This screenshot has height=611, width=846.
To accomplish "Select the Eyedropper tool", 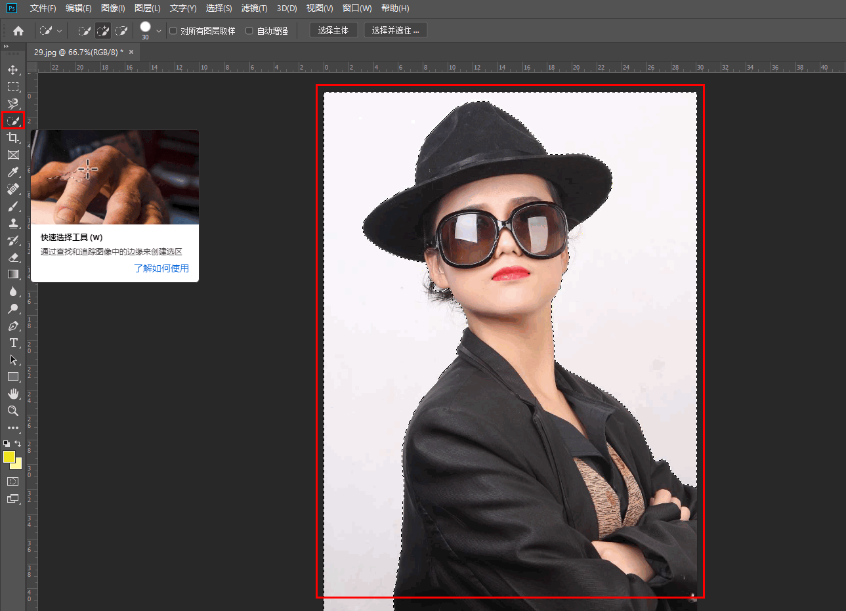I will pyautogui.click(x=12, y=172).
